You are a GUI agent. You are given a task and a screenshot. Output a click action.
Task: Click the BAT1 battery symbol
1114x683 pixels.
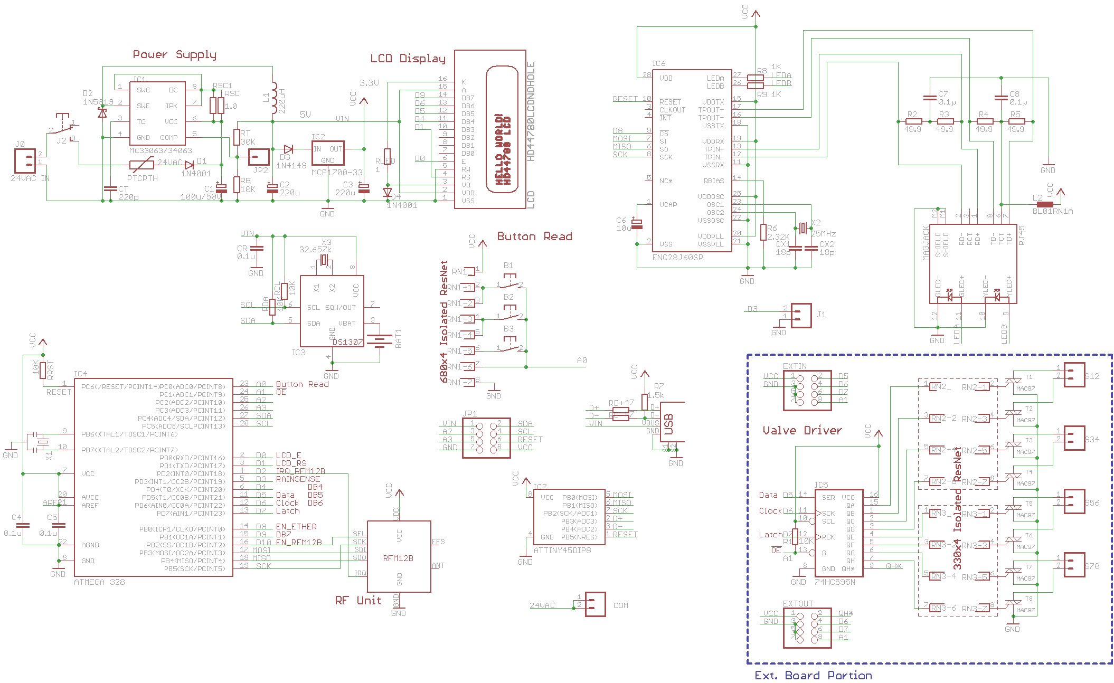pyautogui.click(x=379, y=341)
